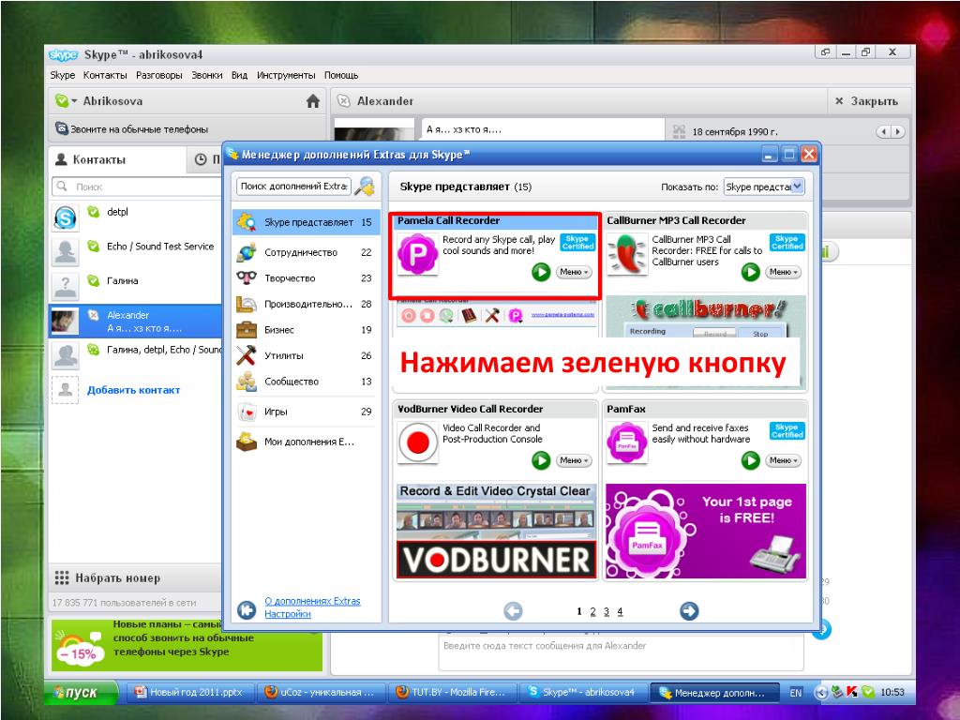Click the phone icon beside Звоните на обычные телефоны
This screenshot has width=960, height=720.
pos(61,128)
